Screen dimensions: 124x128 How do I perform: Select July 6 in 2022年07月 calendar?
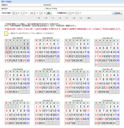[x=107, y=48]
